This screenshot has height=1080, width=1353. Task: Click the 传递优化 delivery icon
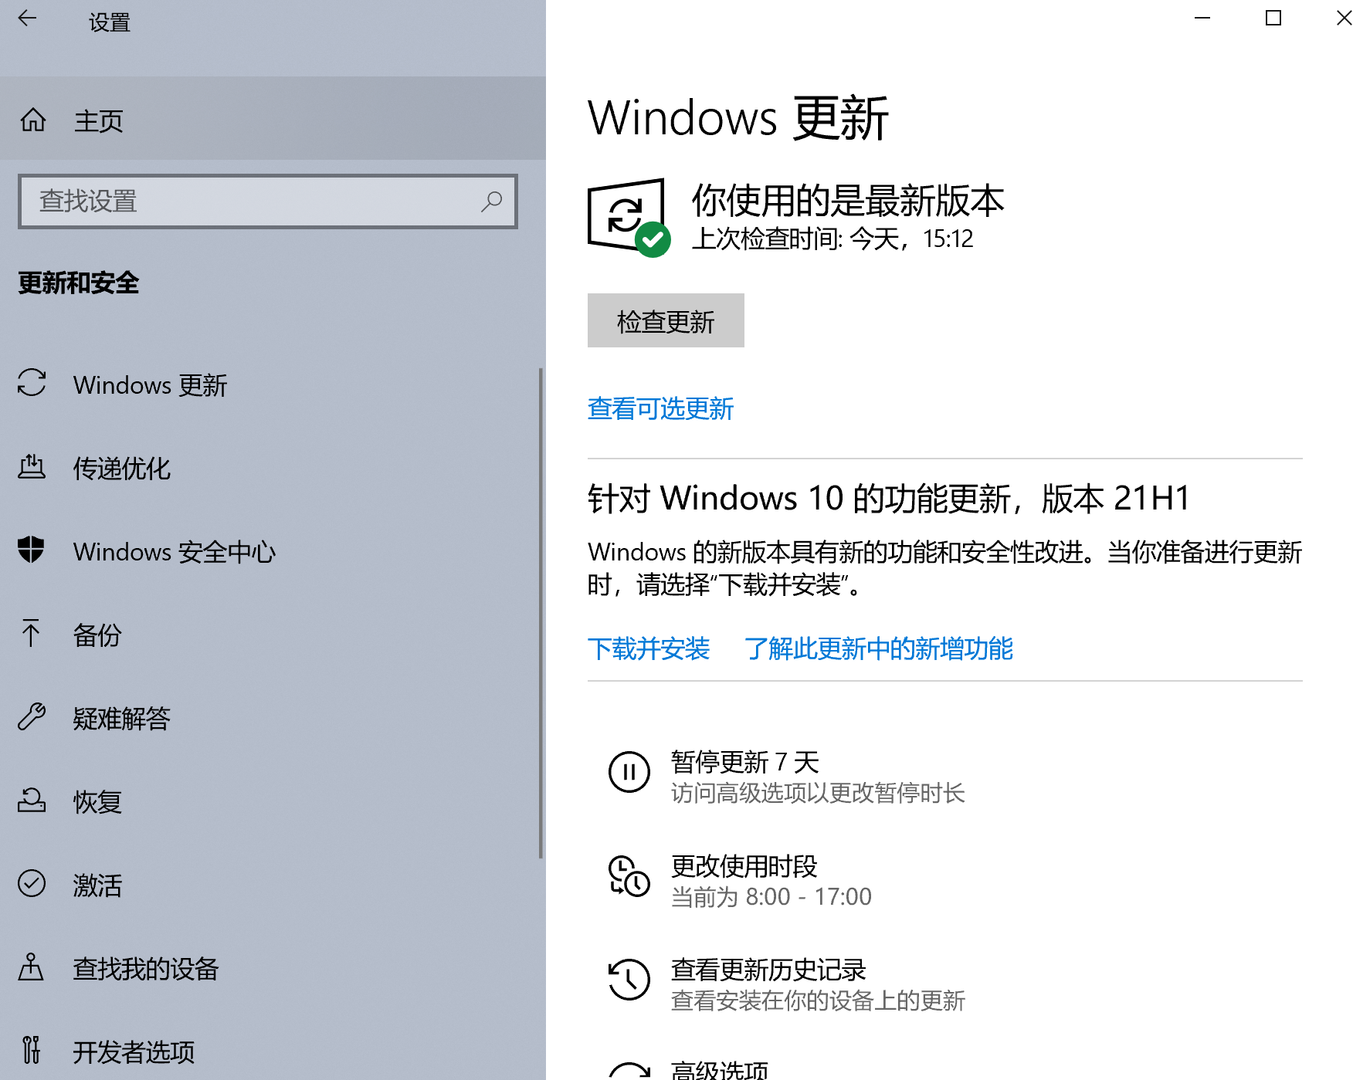pos(32,466)
